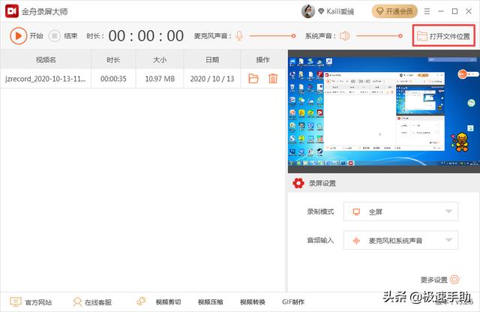Click the 金舟录屏大师 app logo
This screenshot has width=480, height=312.
pyautogui.click(x=12, y=11)
